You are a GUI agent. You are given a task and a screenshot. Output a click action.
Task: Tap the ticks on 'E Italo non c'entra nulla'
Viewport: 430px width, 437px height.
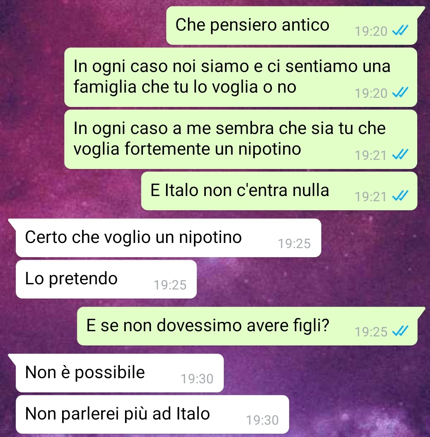400,196
